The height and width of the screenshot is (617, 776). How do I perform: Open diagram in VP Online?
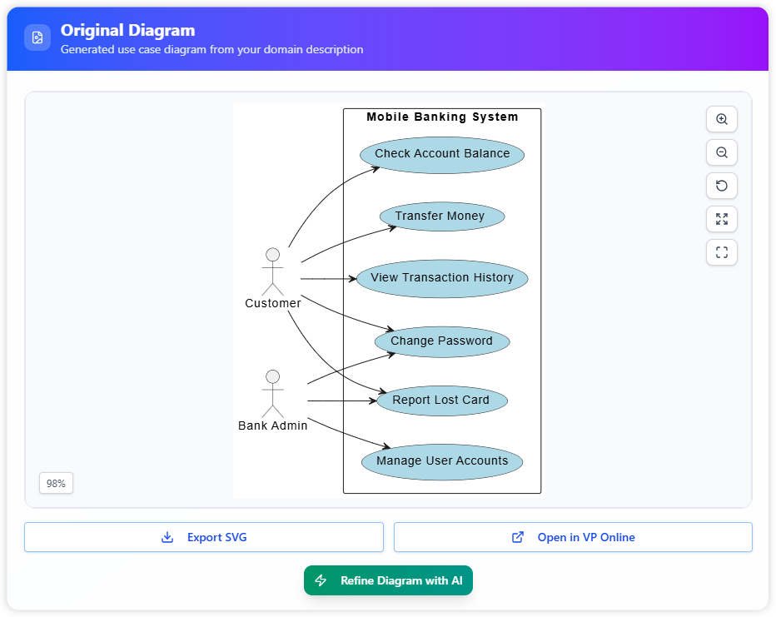click(x=573, y=537)
